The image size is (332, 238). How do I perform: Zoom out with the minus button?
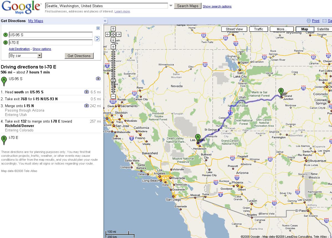113,96
